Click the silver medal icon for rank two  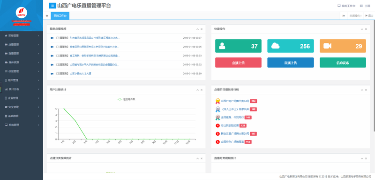[x=217, y=109]
